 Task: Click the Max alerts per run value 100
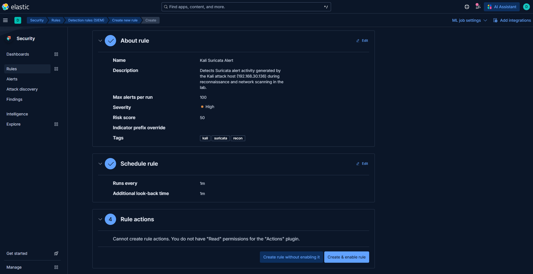pos(203,97)
